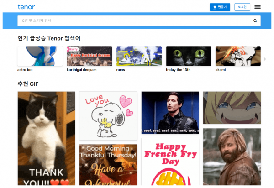Click the 추천 GIF heading
Viewport: 274px width, 188px height.
28,84
